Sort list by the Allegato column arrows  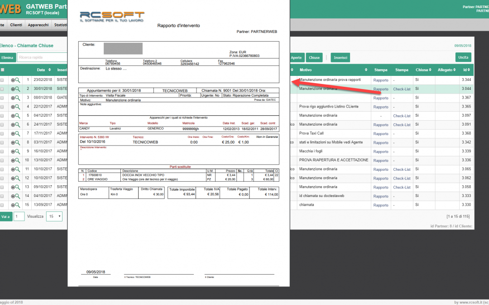(455, 70)
